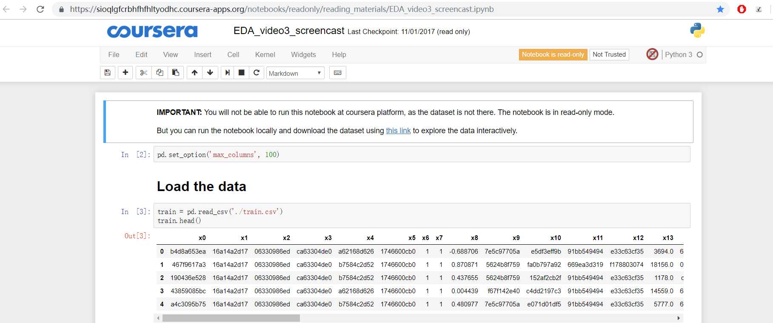
Task: Open the Kernel menu
Action: tap(265, 54)
